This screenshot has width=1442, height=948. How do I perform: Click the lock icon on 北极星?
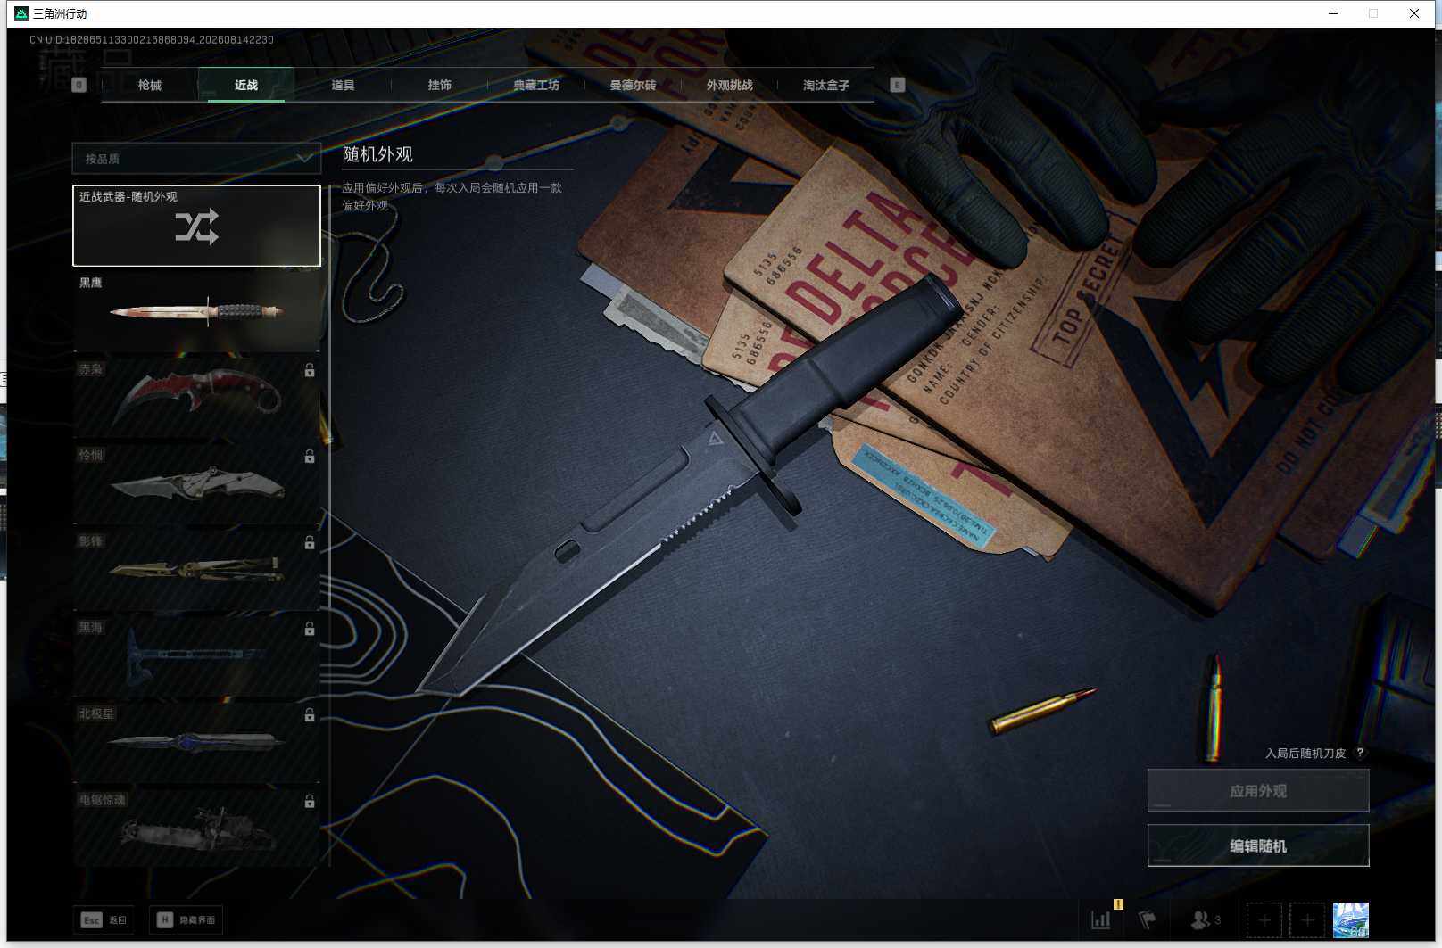click(x=310, y=715)
